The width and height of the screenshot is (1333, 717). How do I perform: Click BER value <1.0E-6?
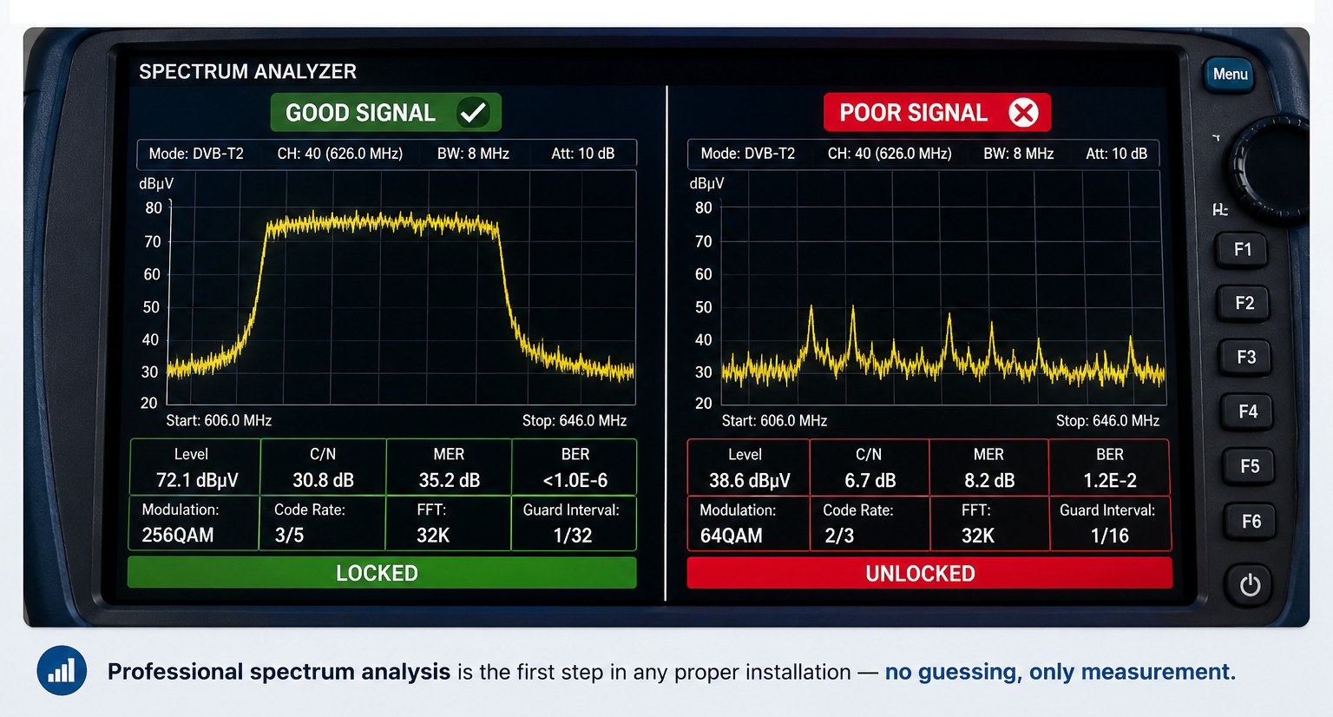pyautogui.click(x=575, y=480)
